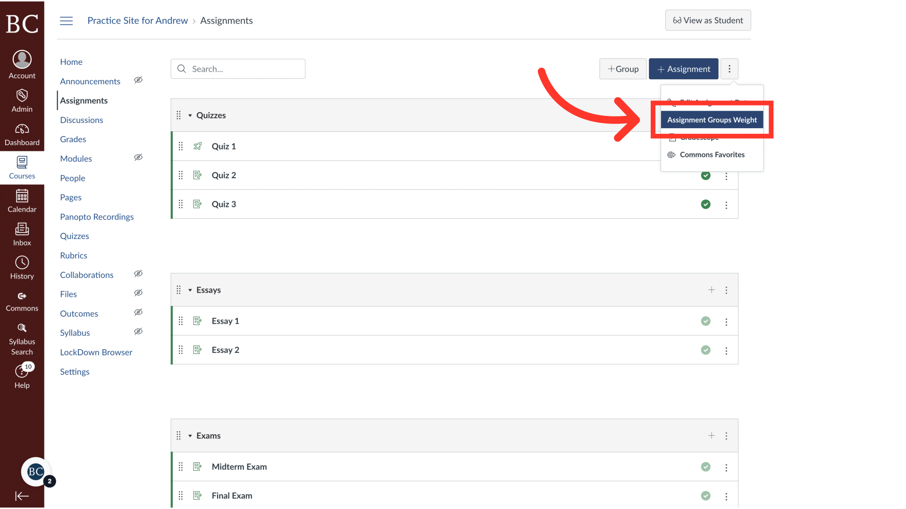Open the options menu for Midterm Exam
This screenshot has height=509, width=906.
click(726, 467)
